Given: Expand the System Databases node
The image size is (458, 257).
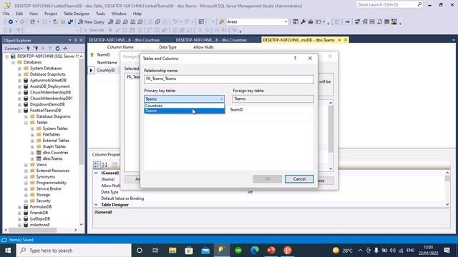Looking at the screenshot, I should [x=19, y=69].
